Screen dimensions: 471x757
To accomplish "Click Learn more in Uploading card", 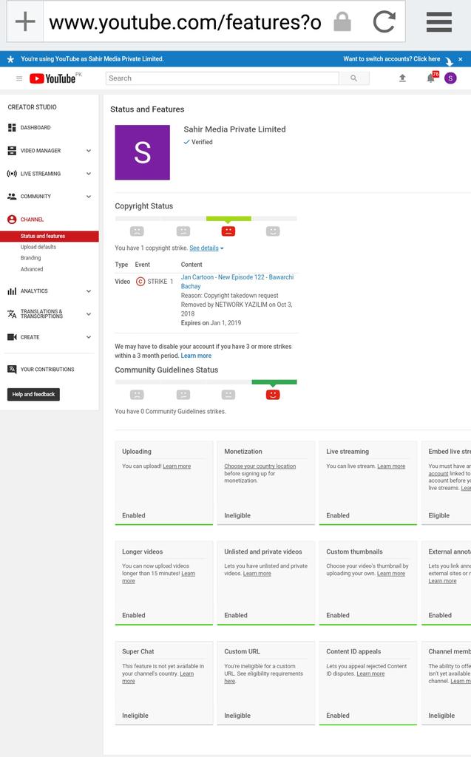I will (177, 466).
